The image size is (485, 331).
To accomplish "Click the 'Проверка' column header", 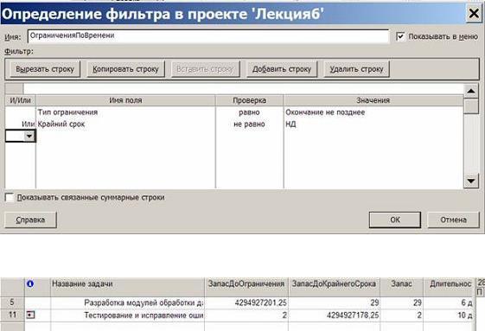I will tap(249, 100).
